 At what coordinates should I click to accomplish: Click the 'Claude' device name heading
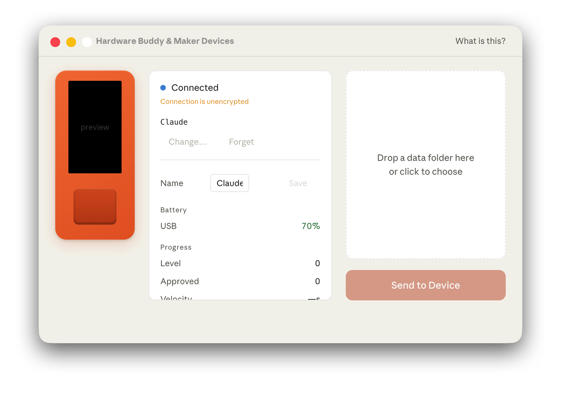click(174, 122)
